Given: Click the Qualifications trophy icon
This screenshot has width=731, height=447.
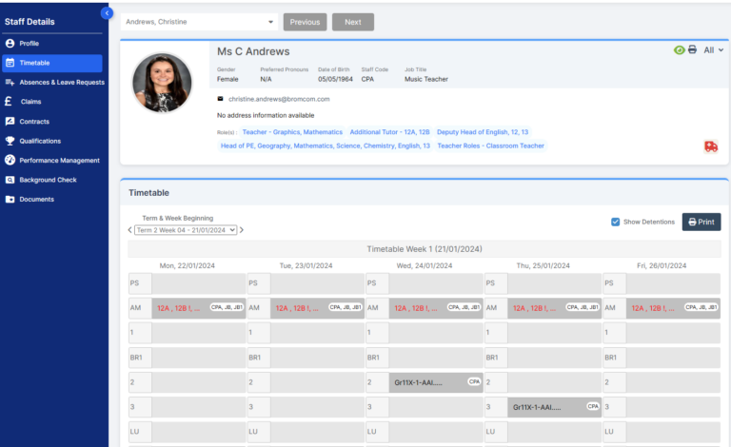Looking at the screenshot, I should [x=10, y=141].
